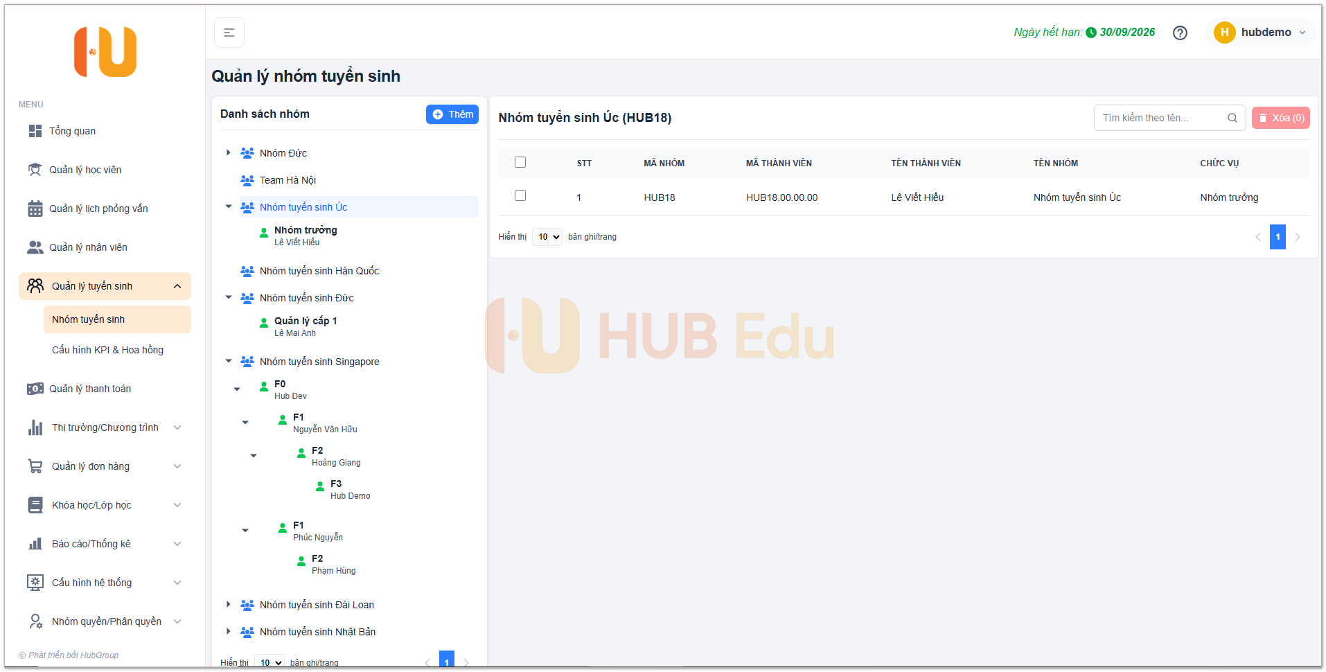Click the Quản lý lịch phỏng vấn calendar icon
Viewport: 1326px width, 672px height.
click(x=35, y=209)
